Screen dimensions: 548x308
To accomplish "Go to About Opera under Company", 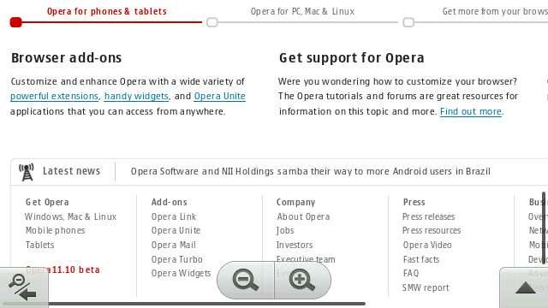I will pyautogui.click(x=303, y=216).
